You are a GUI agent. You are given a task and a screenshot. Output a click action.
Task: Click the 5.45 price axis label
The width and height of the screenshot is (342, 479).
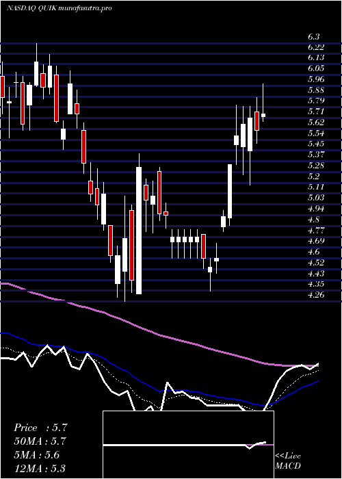(x=316, y=144)
